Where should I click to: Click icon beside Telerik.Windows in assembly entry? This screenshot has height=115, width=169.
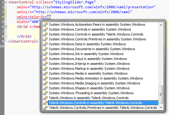[x=45, y=98]
